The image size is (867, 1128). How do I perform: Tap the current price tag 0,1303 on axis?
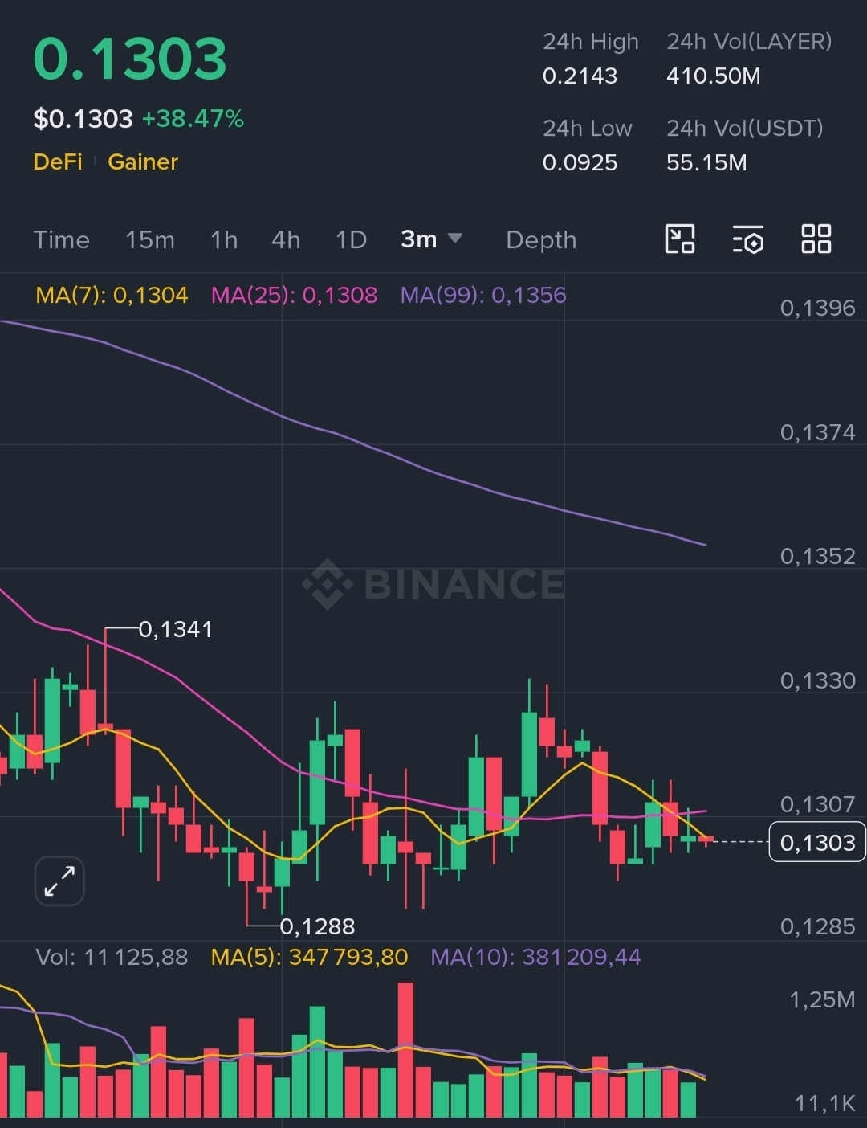coord(817,842)
